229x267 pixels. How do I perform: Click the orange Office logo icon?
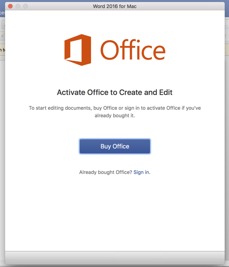click(x=78, y=50)
